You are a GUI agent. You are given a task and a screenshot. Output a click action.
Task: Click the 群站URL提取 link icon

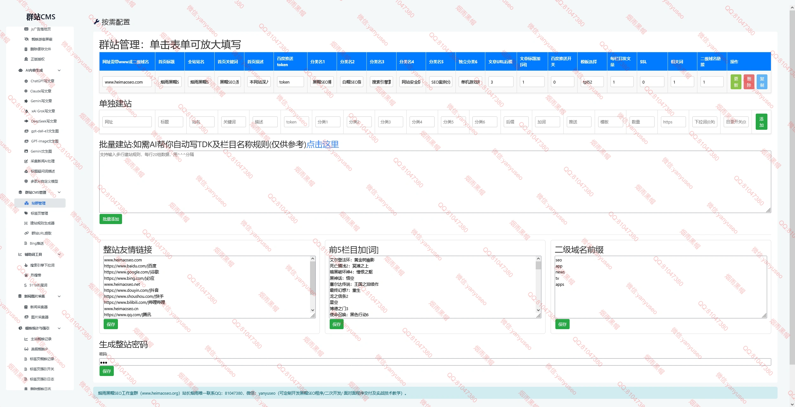coord(27,233)
